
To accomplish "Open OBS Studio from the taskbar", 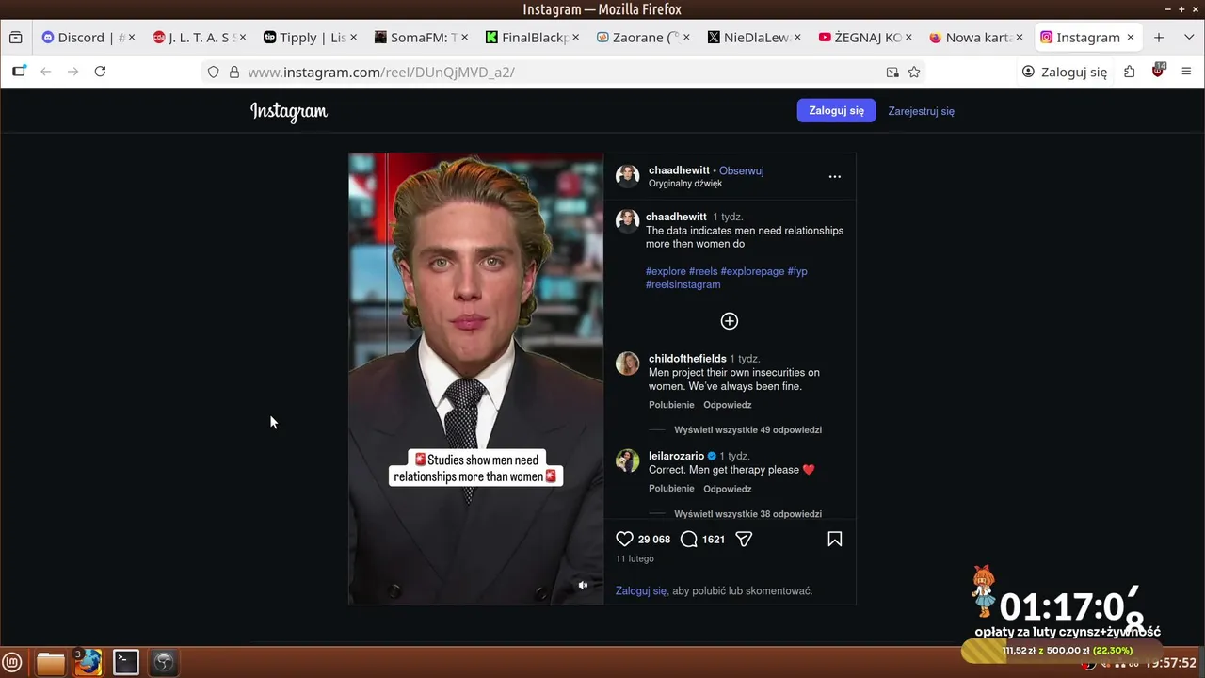I will click(x=164, y=662).
